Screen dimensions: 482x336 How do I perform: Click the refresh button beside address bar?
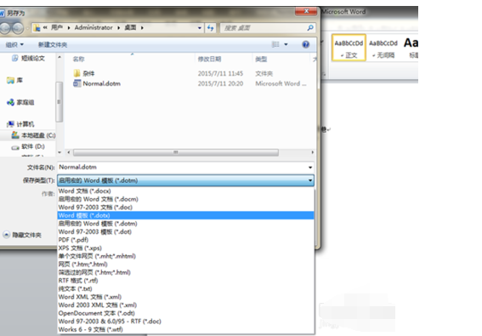(211, 28)
